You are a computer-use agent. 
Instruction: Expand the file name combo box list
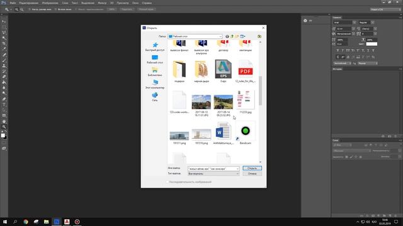pos(237,169)
